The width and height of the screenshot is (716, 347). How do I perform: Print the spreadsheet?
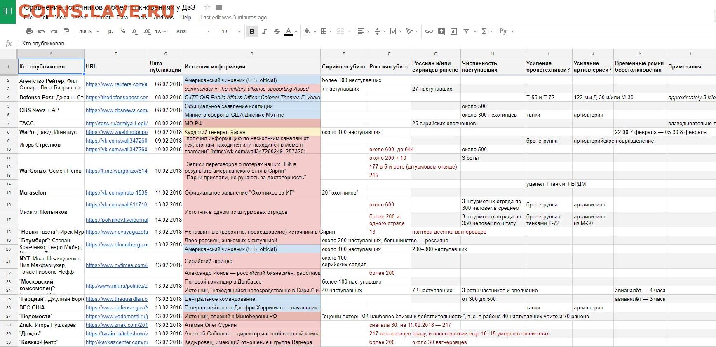(29, 31)
